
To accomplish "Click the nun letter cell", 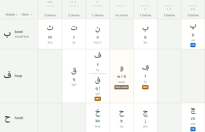I will [x=98, y=34].
